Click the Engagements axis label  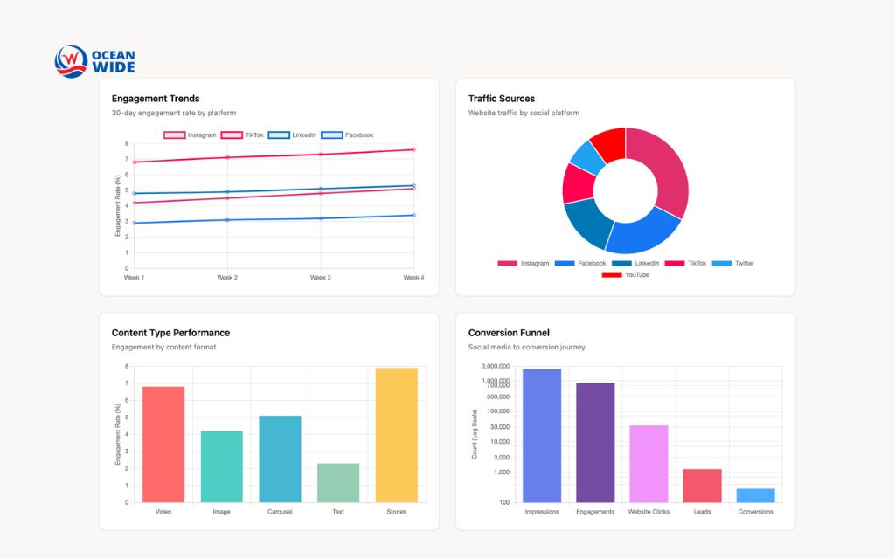point(595,512)
